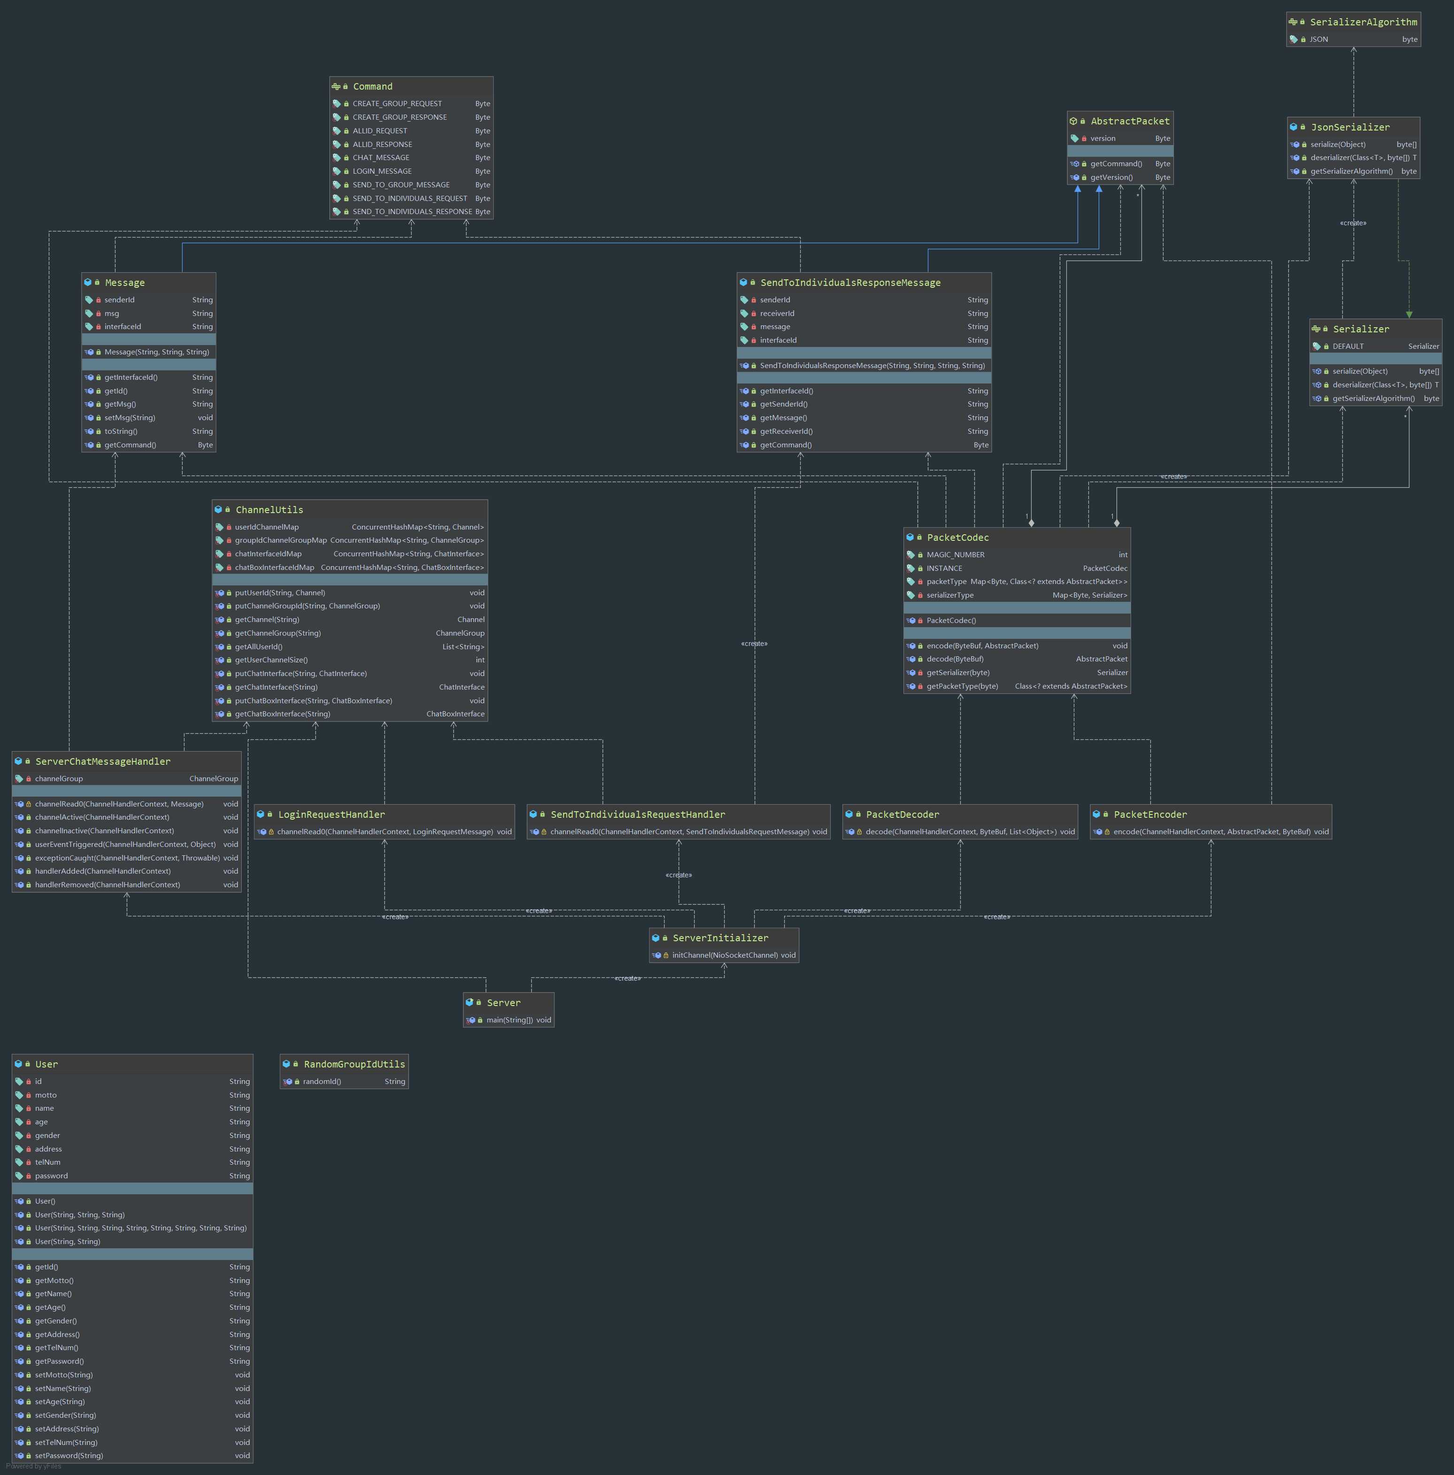This screenshot has height=1475, width=1454.
Task: Select the encode method in PacketEncoder
Action: click(x=1211, y=832)
